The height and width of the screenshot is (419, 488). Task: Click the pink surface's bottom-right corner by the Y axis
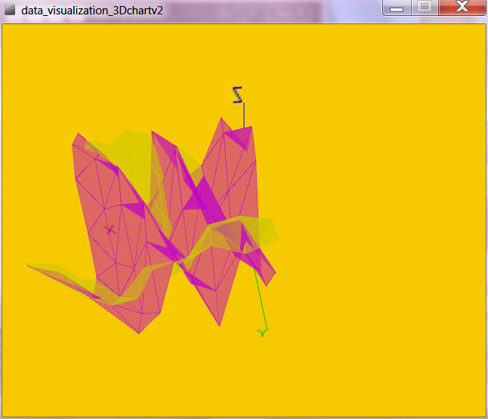point(268,278)
